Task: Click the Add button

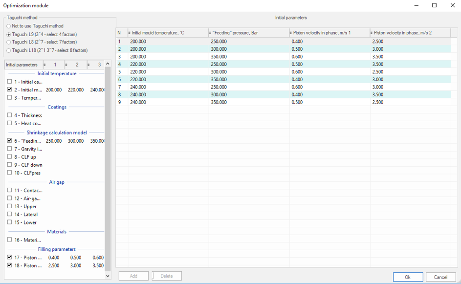Action: click(x=133, y=276)
